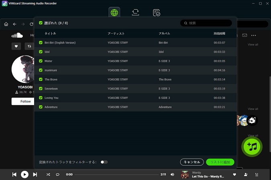Click the タイトル column header
The width and height of the screenshot is (271, 180).
50,34
